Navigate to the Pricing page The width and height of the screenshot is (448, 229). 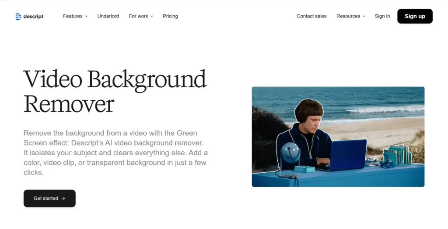[170, 16]
